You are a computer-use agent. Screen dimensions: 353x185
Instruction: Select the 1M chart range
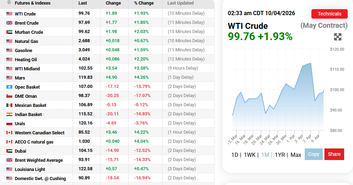point(265,155)
